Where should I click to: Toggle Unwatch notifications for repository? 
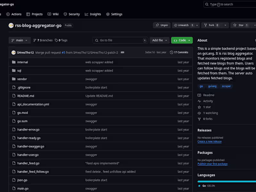coord(183,25)
